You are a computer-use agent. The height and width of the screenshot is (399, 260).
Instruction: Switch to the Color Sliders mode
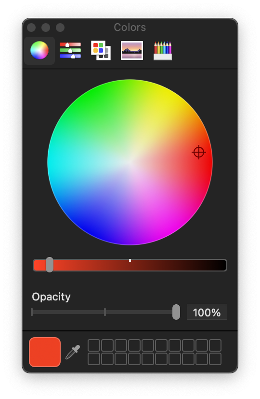70,50
